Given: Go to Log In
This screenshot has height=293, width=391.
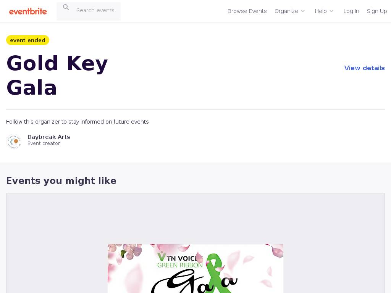Looking at the screenshot, I should click(351, 11).
